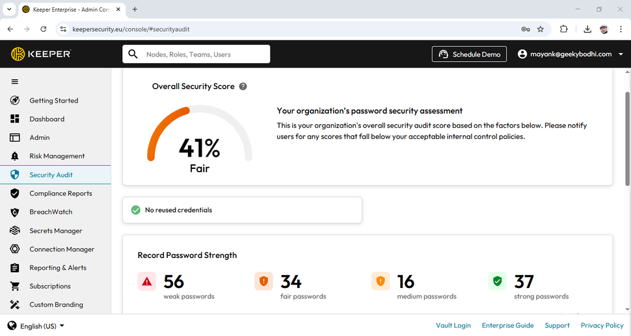This screenshot has height=336, width=631.
Task: Click the password key icon in address bar
Action: coord(526,29)
